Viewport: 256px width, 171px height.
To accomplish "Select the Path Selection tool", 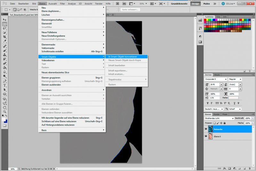I will tap(4, 90).
